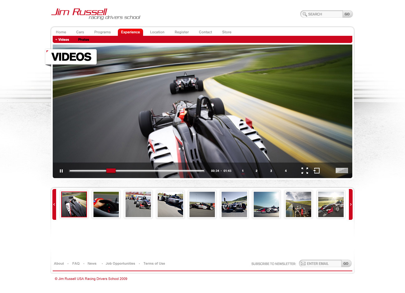
Task: Select the Experience tab
Action: point(130,32)
